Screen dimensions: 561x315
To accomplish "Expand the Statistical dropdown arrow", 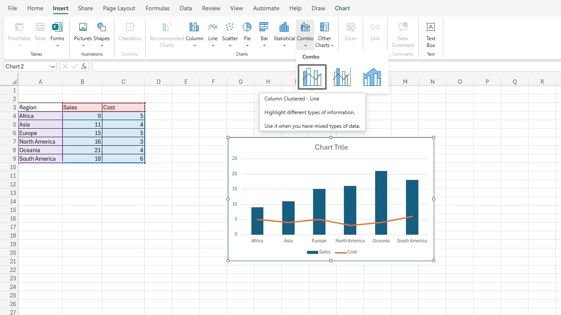I will coord(284,45).
